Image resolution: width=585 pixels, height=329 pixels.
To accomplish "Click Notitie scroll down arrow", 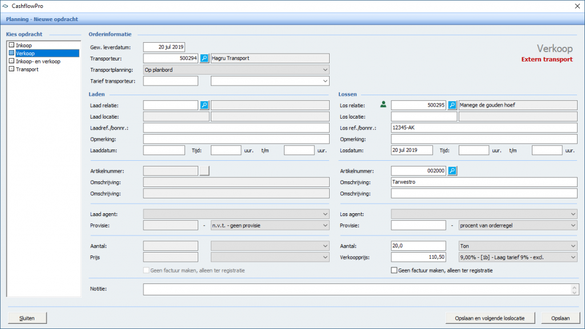I will point(574,292).
